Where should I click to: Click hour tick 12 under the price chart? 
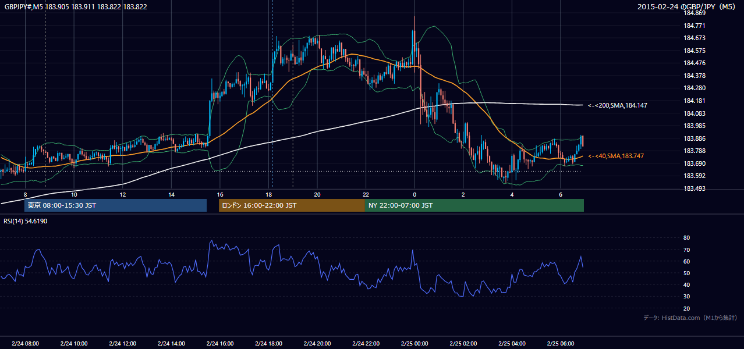click(x=122, y=194)
